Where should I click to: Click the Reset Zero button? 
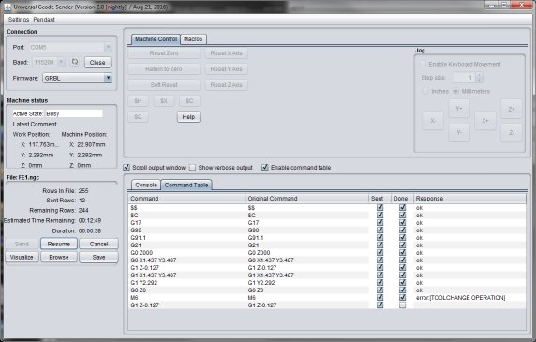point(164,53)
